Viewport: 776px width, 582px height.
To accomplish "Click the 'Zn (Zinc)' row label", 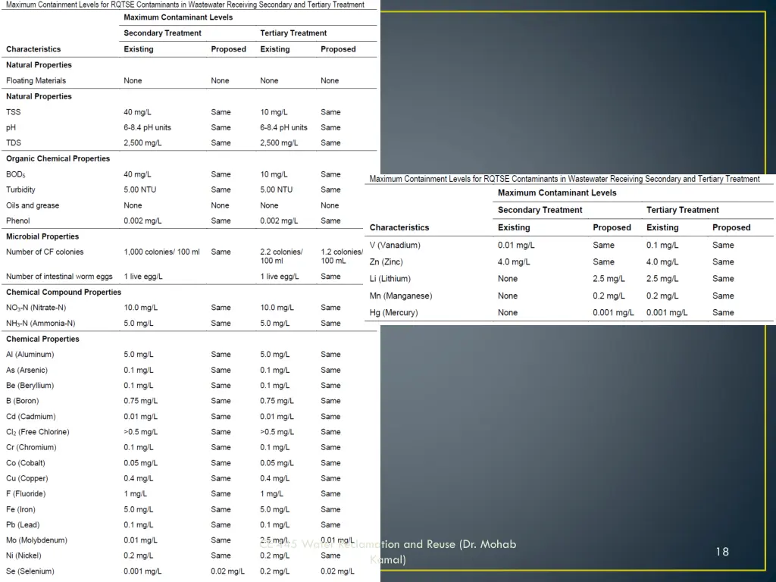I will click(386, 262).
